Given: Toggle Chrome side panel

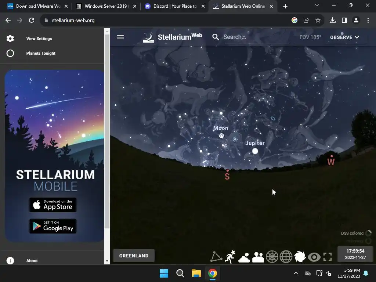Looking at the screenshot, I should [344, 21].
